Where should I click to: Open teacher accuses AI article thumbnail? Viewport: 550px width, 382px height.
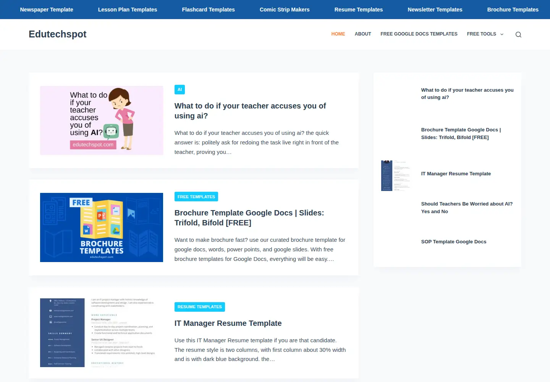point(102,120)
